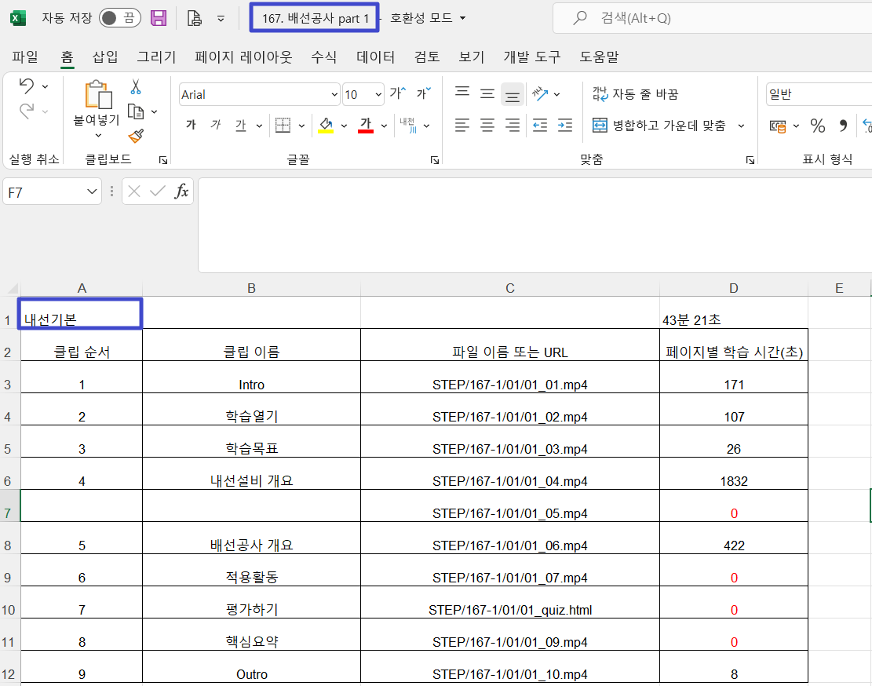
Task: Open the 삽입 (Insert) ribbon tab
Action: click(x=105, y=57)
